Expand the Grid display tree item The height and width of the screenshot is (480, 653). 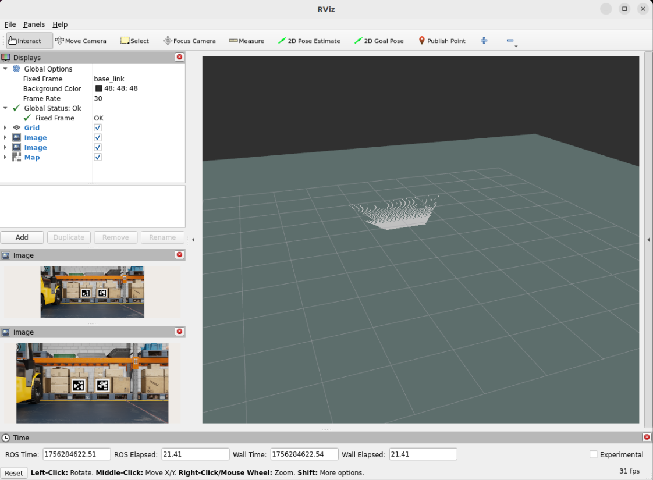[x=5, y=128]
